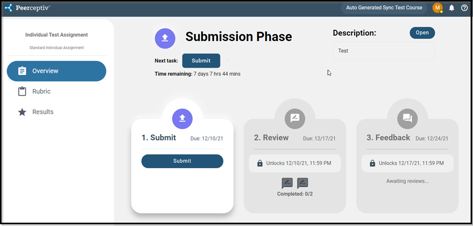The height and width of the screenshot is (226, 473).
Task: Click the Open button beside Description
Action: pyautogui.click(x=422, y=33)
